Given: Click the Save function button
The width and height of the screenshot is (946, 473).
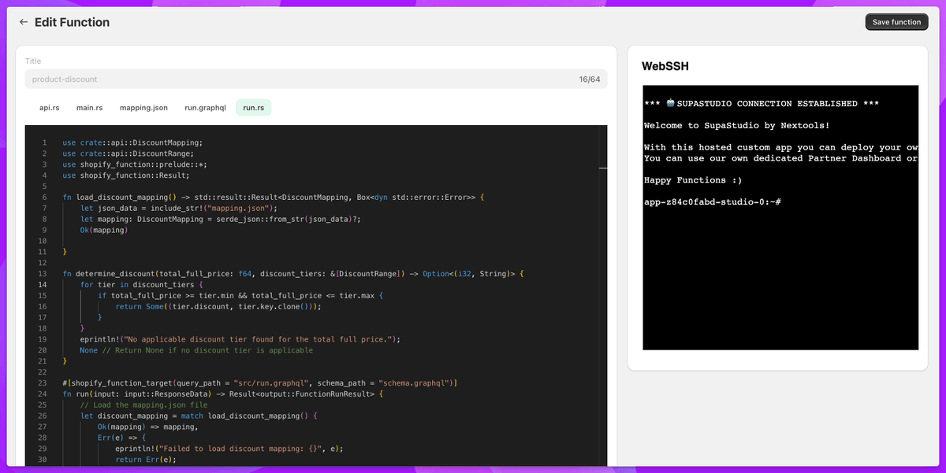Looking at the screenshot, I should pyautogui.click(x=896, y=22).
